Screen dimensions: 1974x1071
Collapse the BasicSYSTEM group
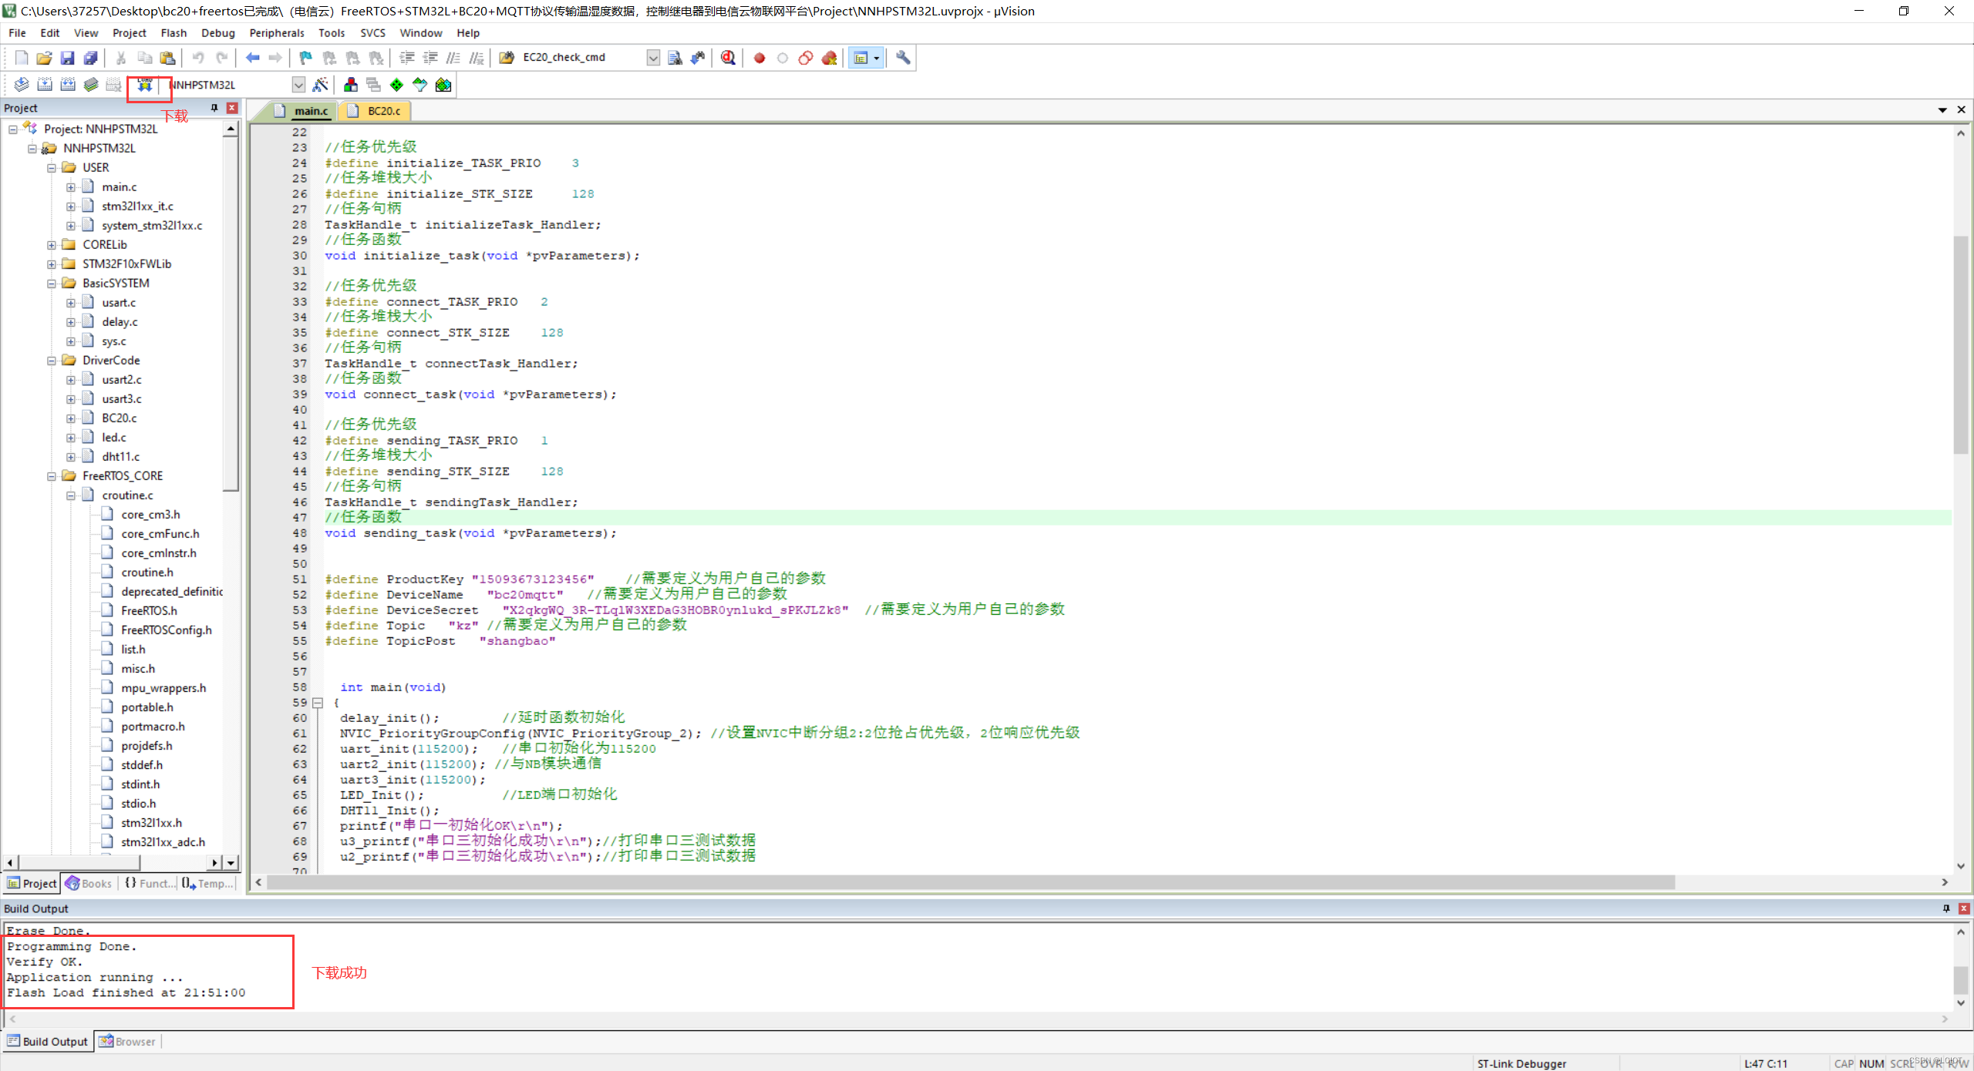52,284
